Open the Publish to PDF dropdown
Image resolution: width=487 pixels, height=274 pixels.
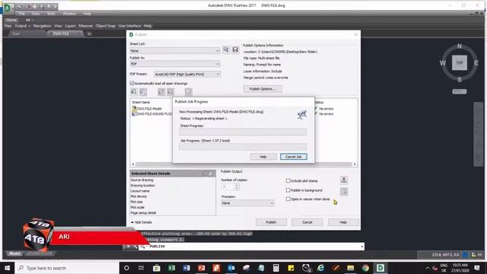(175, 64)
